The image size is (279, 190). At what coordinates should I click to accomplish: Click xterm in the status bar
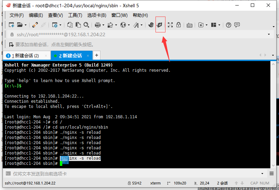click(x=155, y=183)
